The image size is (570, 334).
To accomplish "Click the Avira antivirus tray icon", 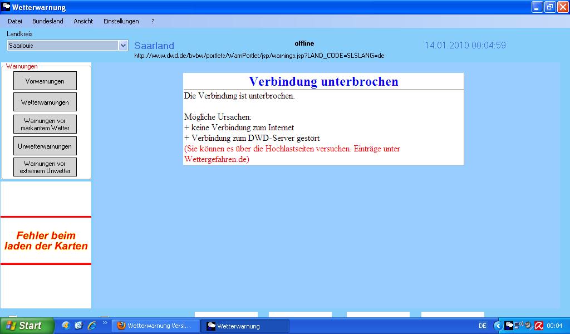I will pyautogui.click(x=539, y=326).
